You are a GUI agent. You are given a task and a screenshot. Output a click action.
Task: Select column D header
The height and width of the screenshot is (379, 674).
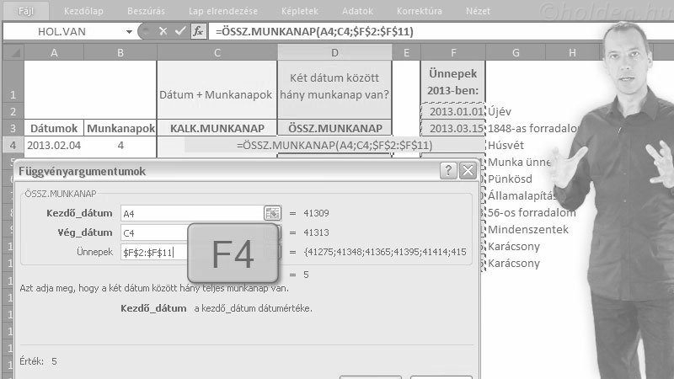coord(334,52)
